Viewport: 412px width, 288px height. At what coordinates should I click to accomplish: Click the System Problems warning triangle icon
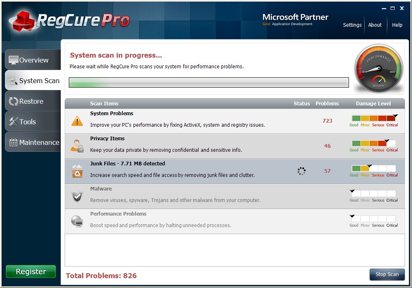tap(77, 121)
